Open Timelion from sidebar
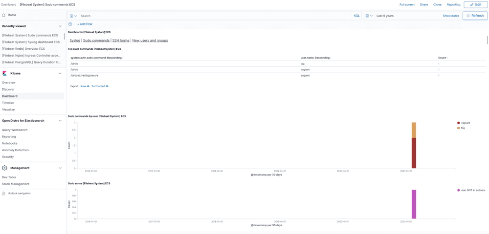This screenshot has height=234, width=489. (x=8, y=102)
